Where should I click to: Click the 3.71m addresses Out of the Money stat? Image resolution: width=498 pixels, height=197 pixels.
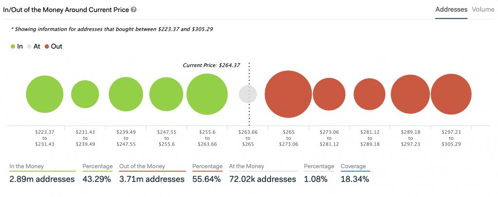(x=152, y=179)
